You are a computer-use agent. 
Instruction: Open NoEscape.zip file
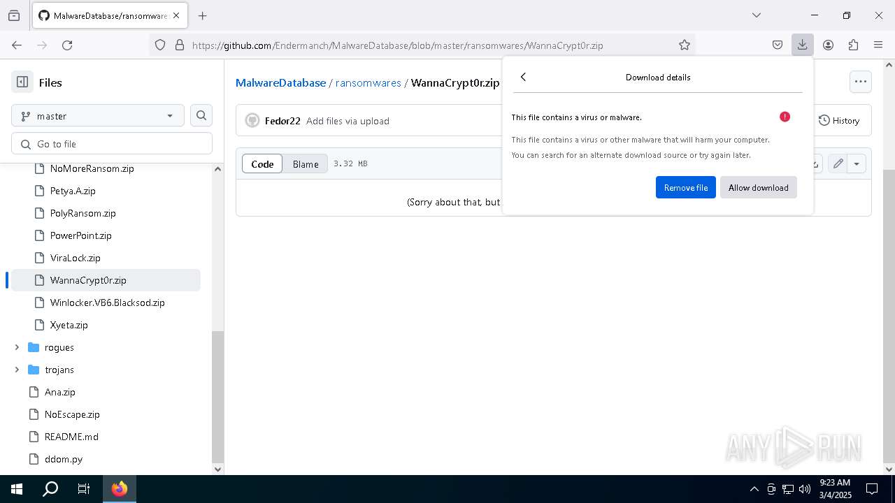[x=72, y=414]
